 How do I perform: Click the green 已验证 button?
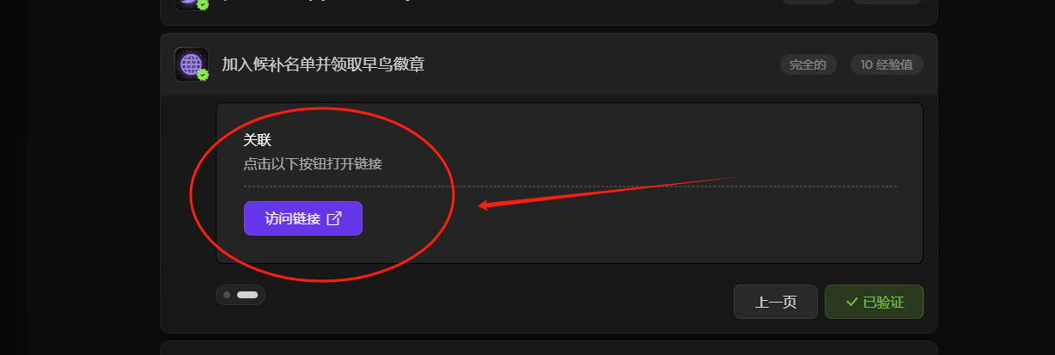click(874, 302)
